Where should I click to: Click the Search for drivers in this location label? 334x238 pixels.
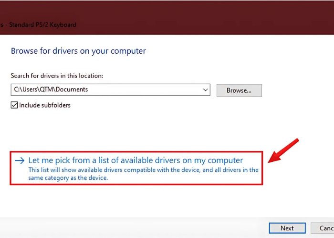[x=57, y=76]
